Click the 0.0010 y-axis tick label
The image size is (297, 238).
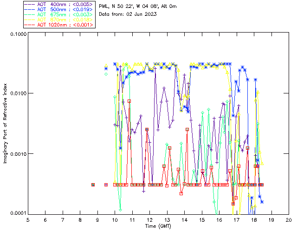[x=18, y=153]
